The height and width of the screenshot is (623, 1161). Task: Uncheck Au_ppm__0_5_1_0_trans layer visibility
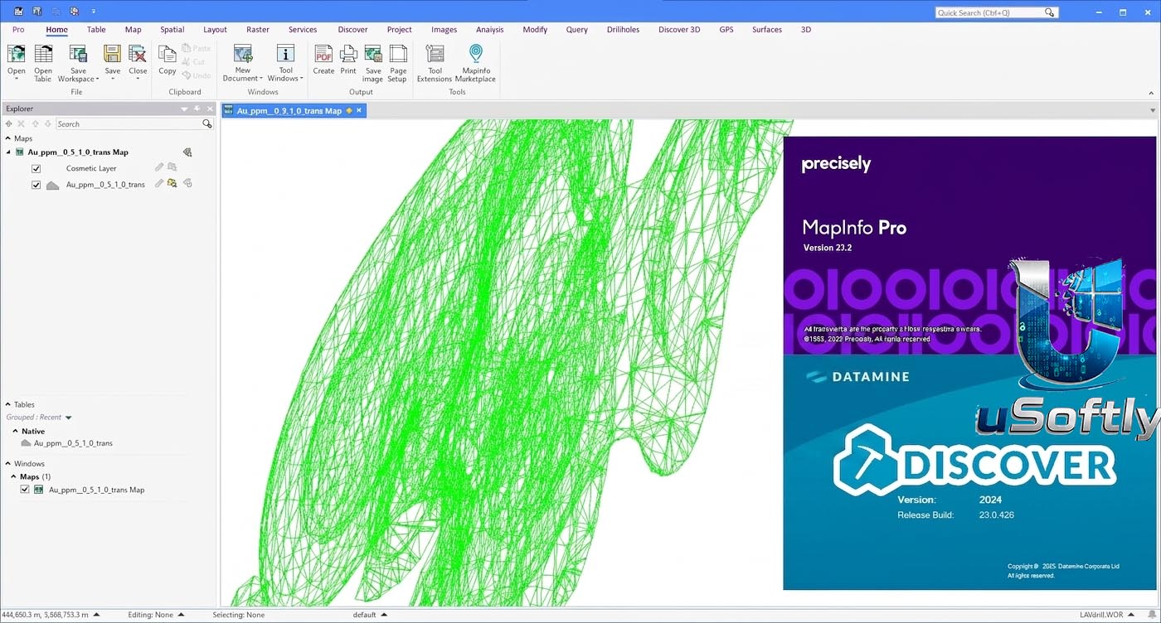tap(36, 185)
